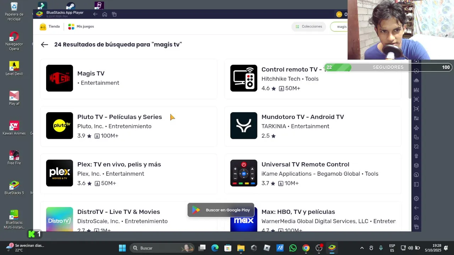The image size is (454, 255).
Task: Click sidebar home button
Action: pos(416,217)
